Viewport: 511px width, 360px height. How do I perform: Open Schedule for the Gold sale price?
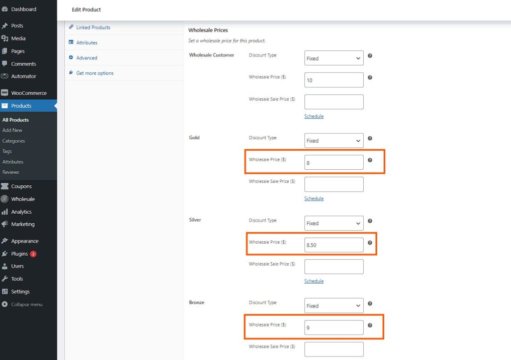point(314,198)
